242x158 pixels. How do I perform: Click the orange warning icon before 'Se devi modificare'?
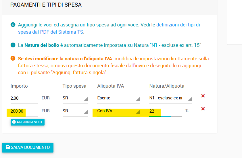click(13, 58)
